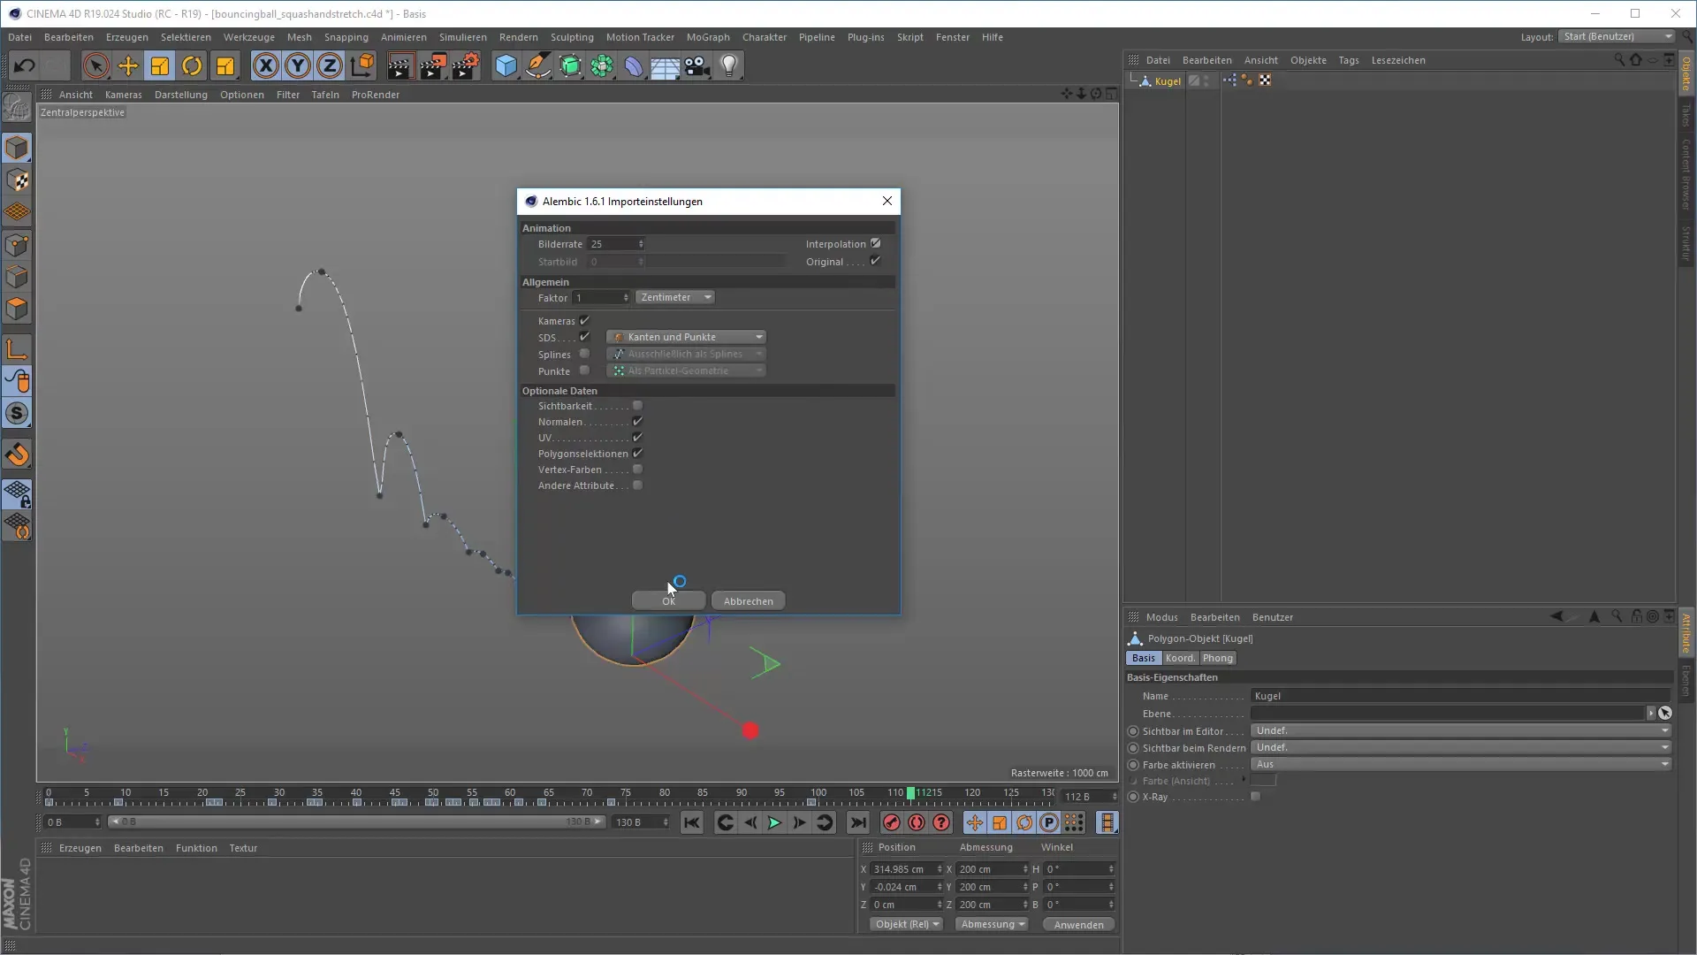The image size is (1697, 955).
Task: Toggle the coordinate system icon
Action: pyautogui.click(x=362, y=65)
